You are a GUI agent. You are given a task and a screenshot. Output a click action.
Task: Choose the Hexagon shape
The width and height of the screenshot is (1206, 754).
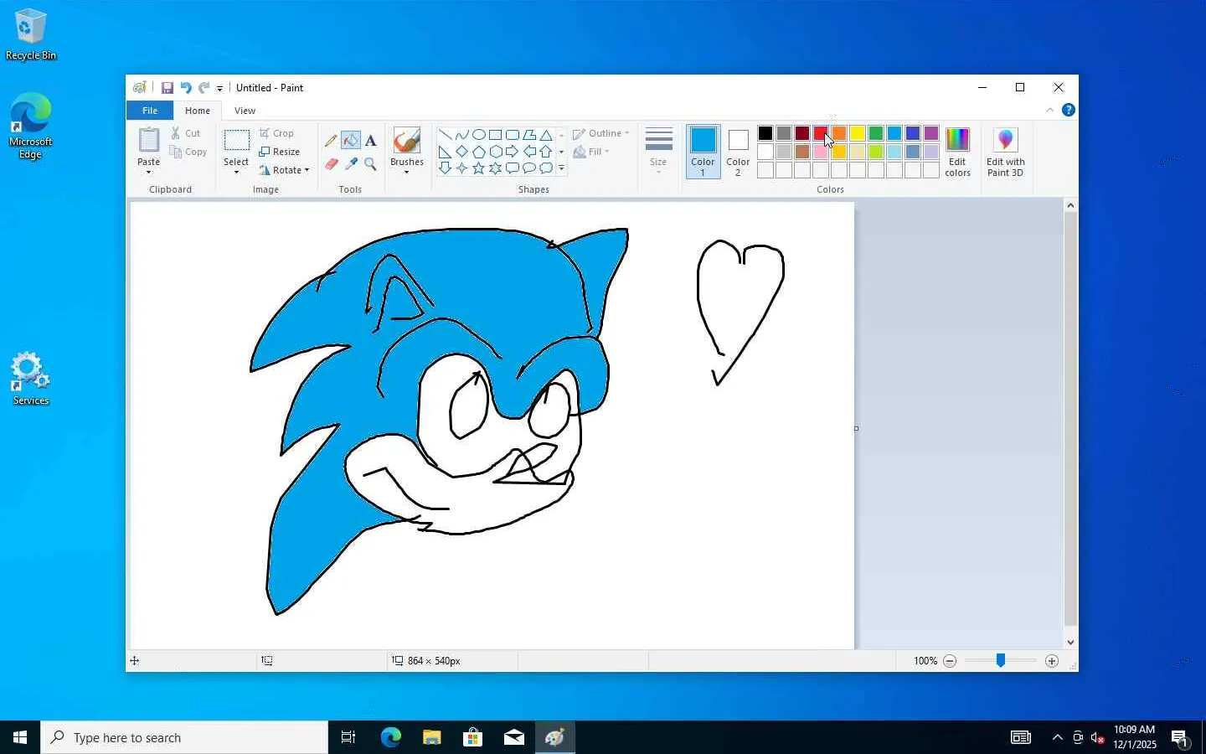pyautogui.click(x=495, y=152)
